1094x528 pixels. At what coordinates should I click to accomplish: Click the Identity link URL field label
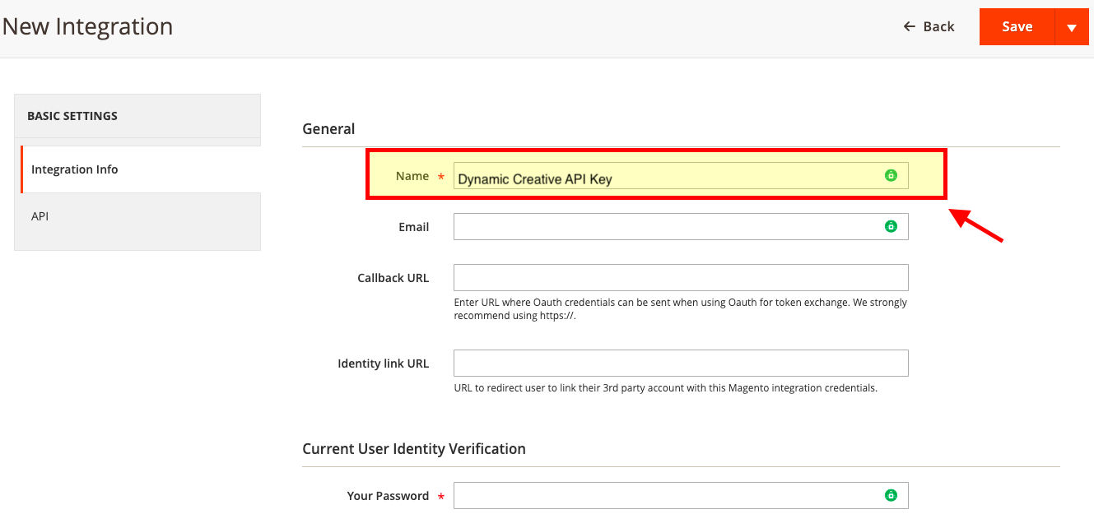(x=383, y=364)
